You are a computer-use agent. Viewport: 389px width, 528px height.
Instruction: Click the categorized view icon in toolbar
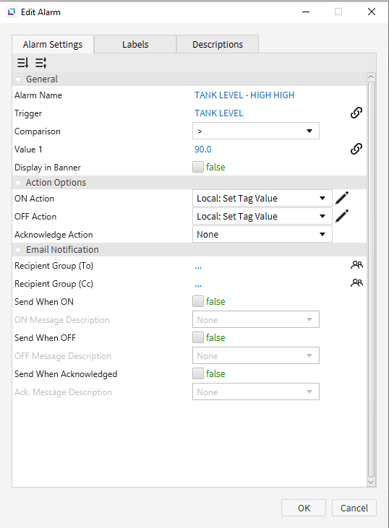tap(40, 63)
